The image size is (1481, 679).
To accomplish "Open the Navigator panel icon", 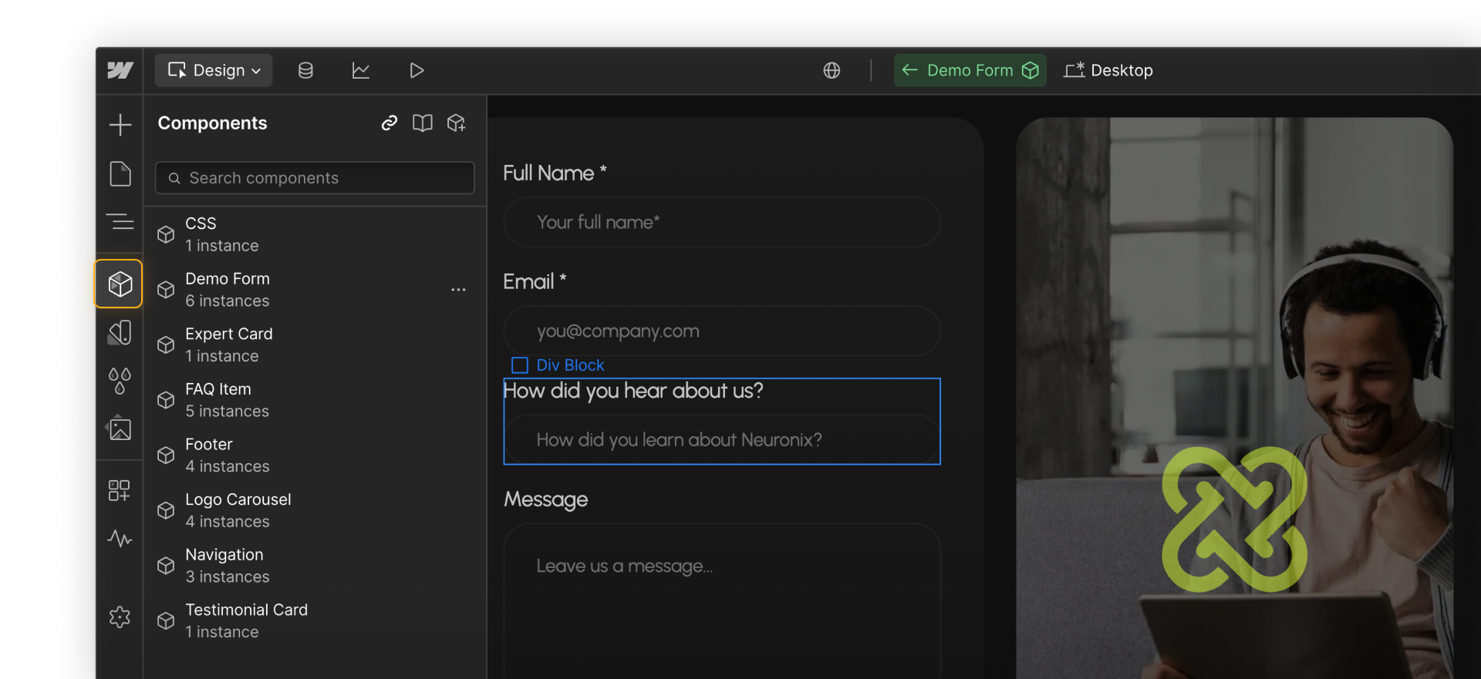I will click(120, 222).
